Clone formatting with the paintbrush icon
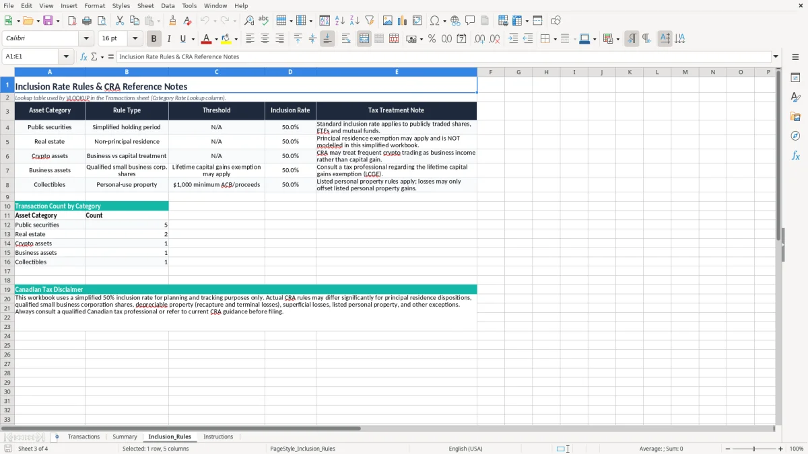The height and width of the screenshot is (454, 808). (x=173, y=21)
